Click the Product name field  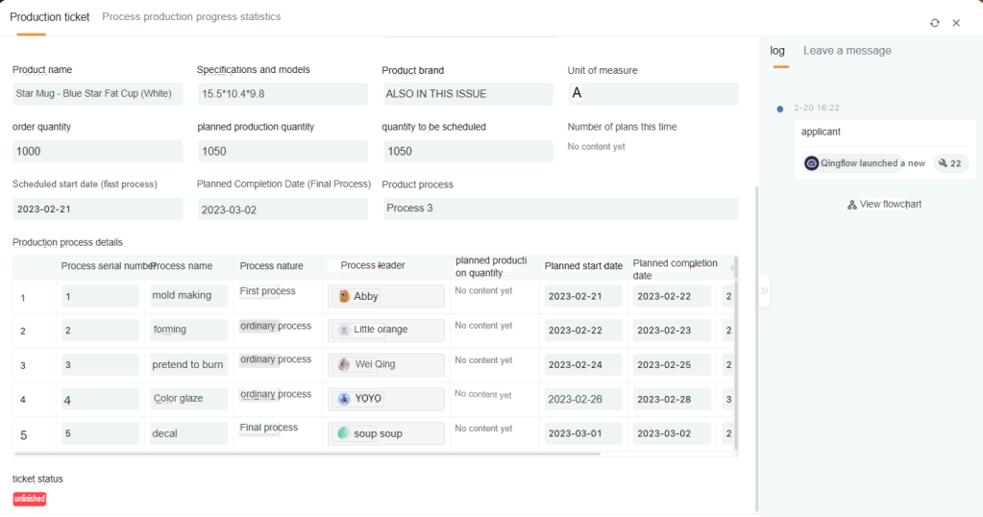(97, 94)
